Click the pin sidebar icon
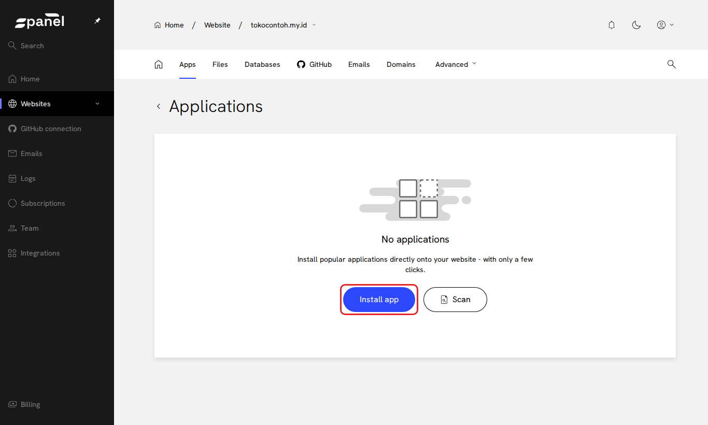 (x=97, y=21)
